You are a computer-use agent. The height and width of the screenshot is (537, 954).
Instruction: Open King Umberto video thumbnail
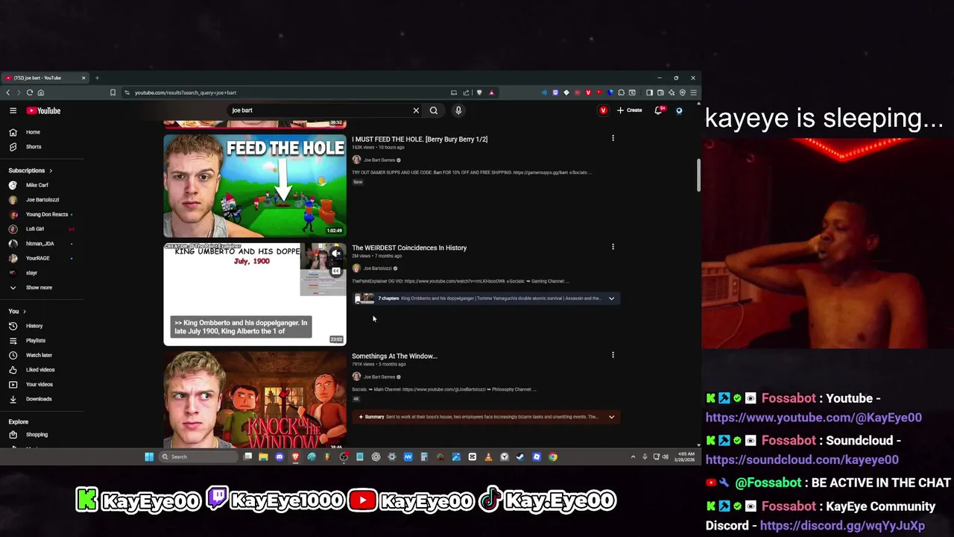pos(255,295)
